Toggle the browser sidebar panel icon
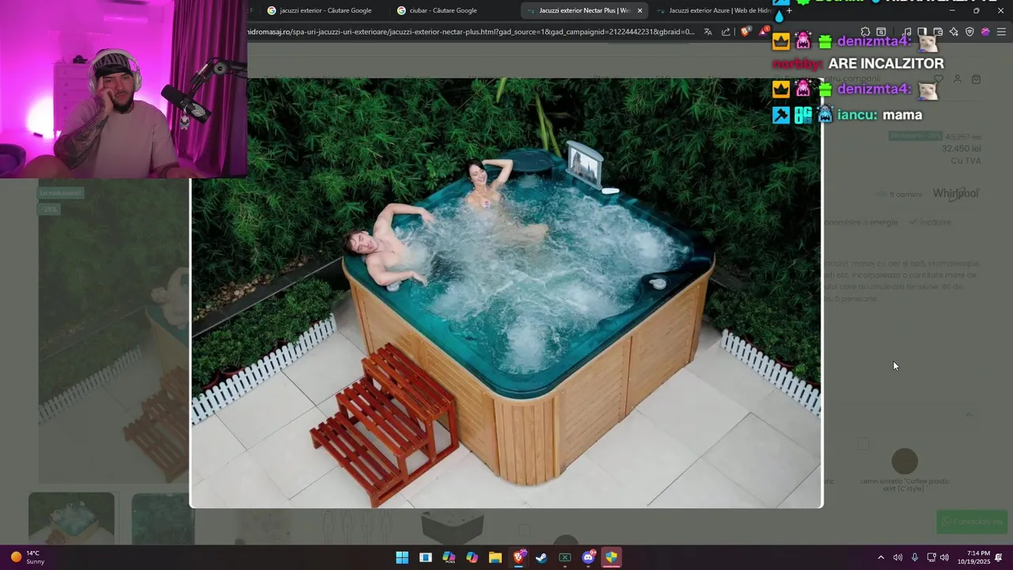Viewport: 1013px width, 570px height. coord(922,32)
